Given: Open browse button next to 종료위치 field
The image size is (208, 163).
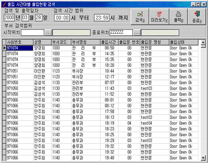Looking at the screenshot, I should point(137,32).
